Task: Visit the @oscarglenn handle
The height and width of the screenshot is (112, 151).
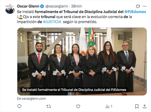Action: [57, 6]
